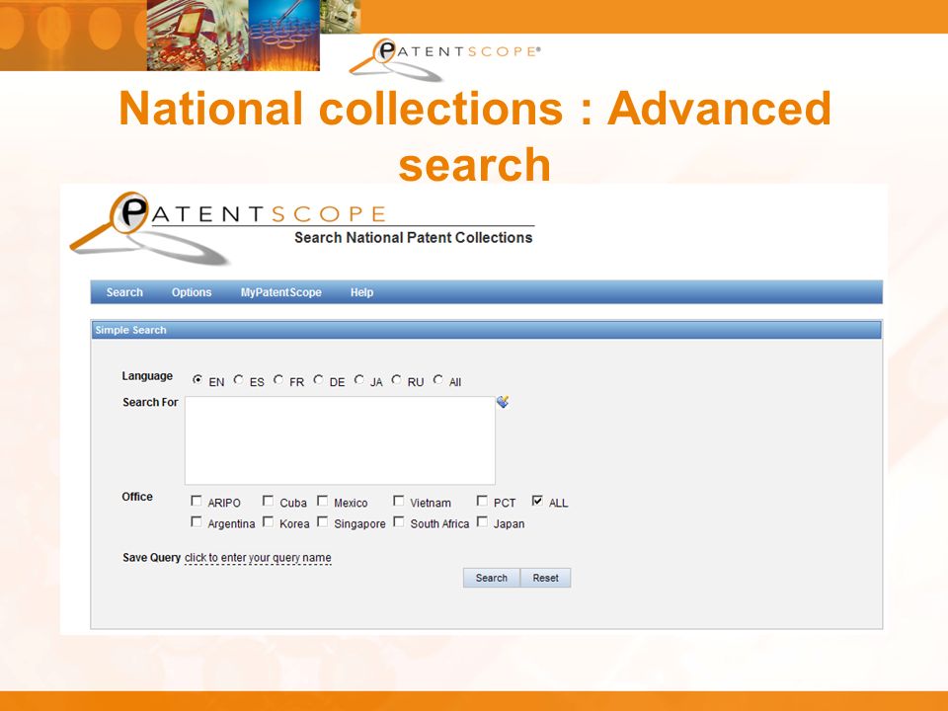
Task: Check the Singapore office checkbox
Action: [x=322, y=521]
